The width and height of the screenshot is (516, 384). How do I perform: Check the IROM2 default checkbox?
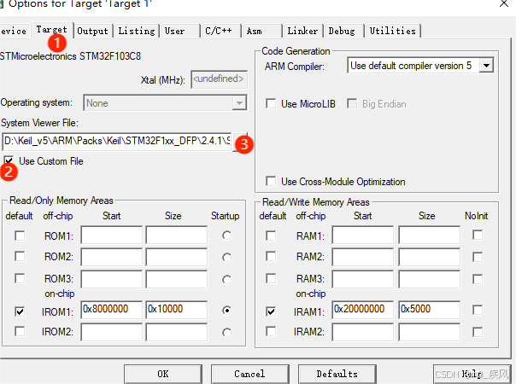tap(20, 331)
